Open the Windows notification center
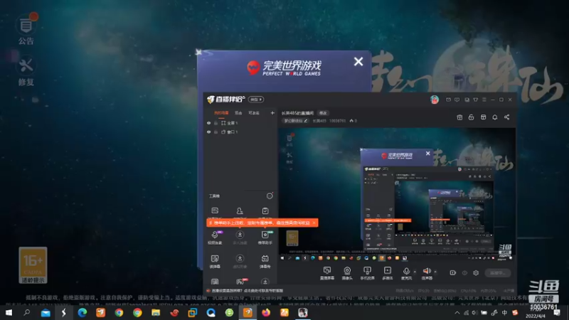The height and width of the screenshot is (320, 569). click(x=557, y=313)
